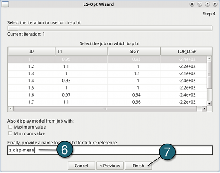Image resolution: width=220 pixels, height=173 pixels.
Task: Click the plot name input field
Action: (x=110, y=150)
